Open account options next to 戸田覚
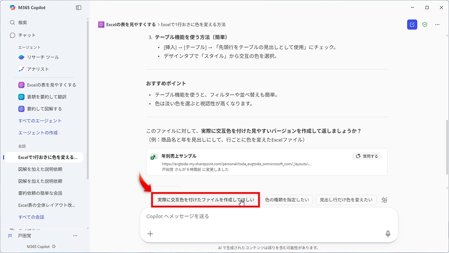This screenshot has height=253, width=449. pos(75,236)
